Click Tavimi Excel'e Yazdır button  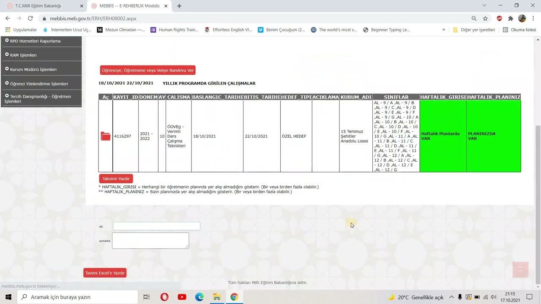[105, 273]
